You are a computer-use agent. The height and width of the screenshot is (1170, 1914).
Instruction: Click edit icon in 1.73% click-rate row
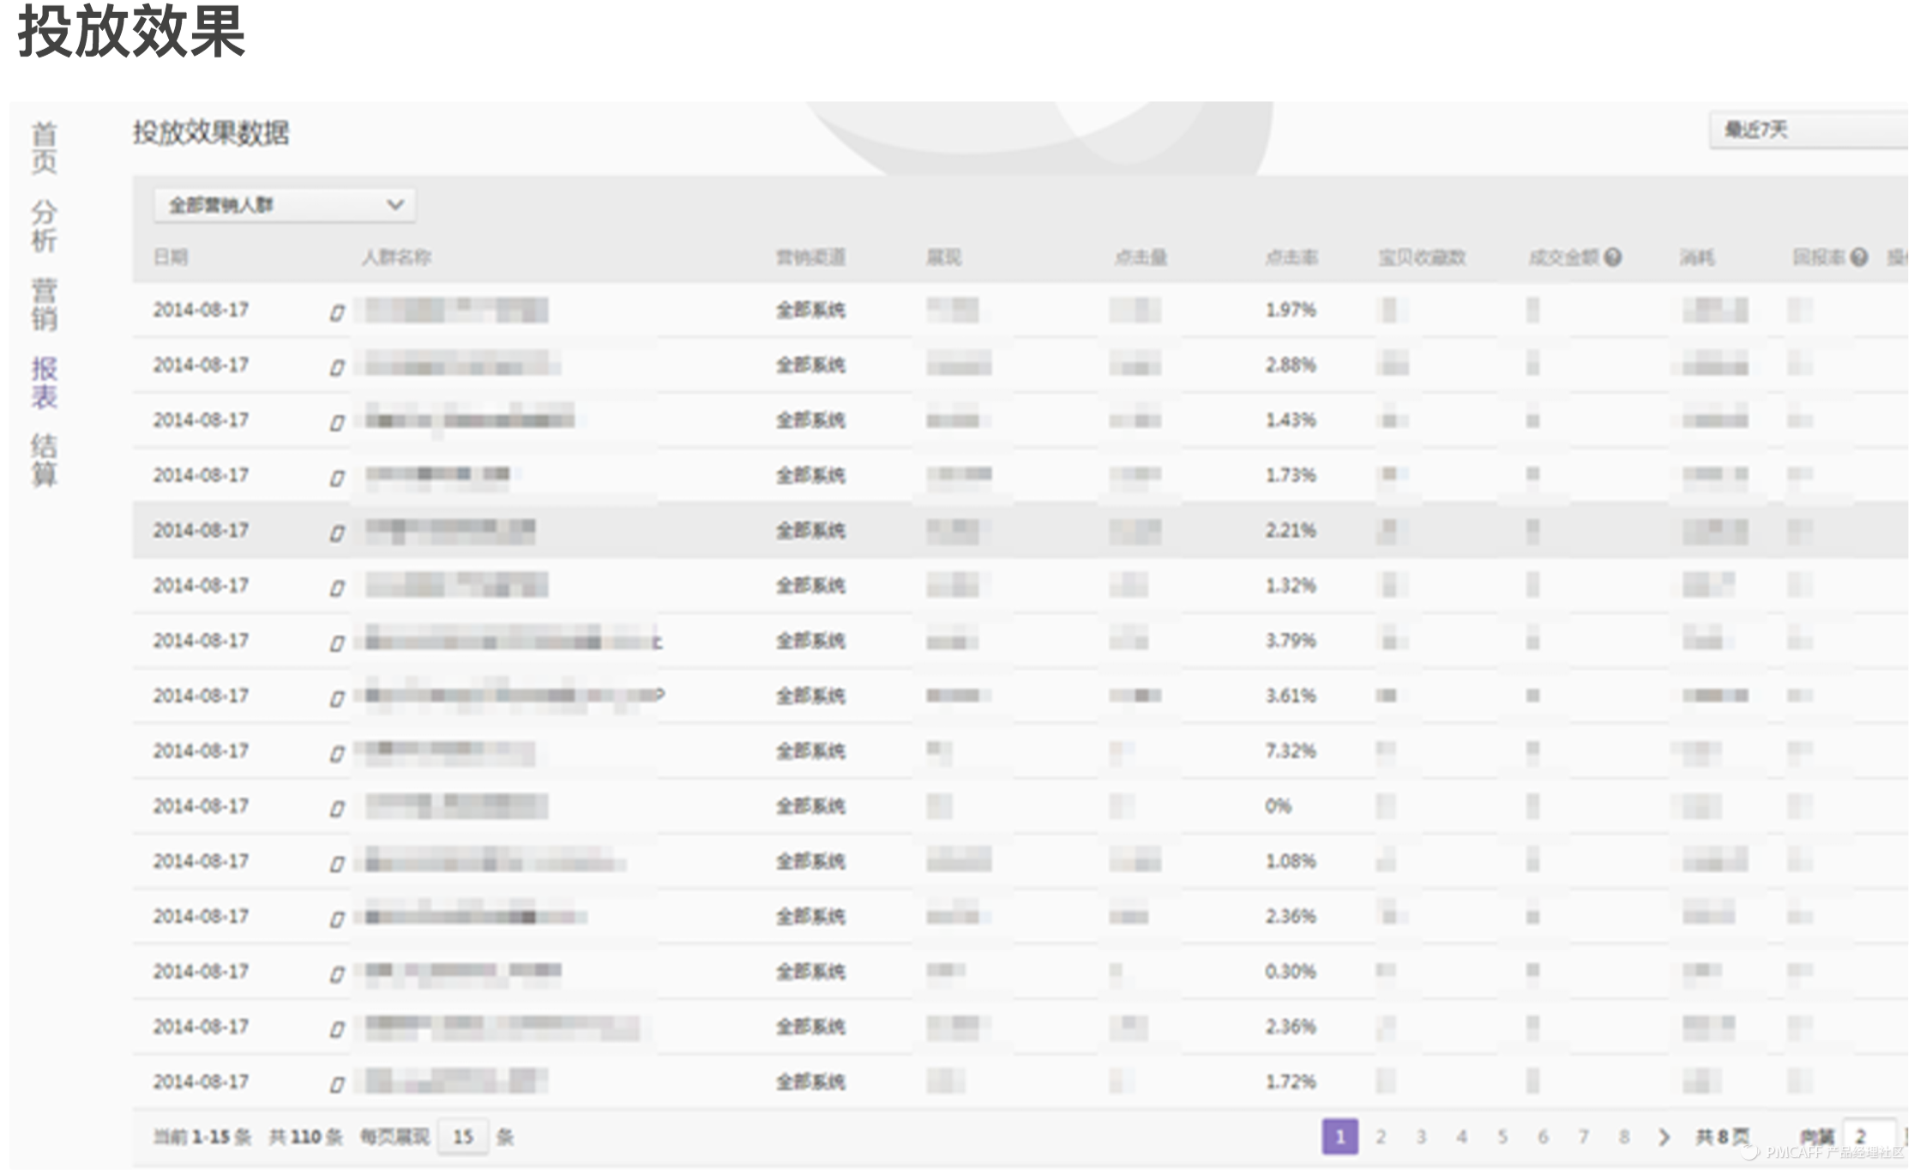337,478
